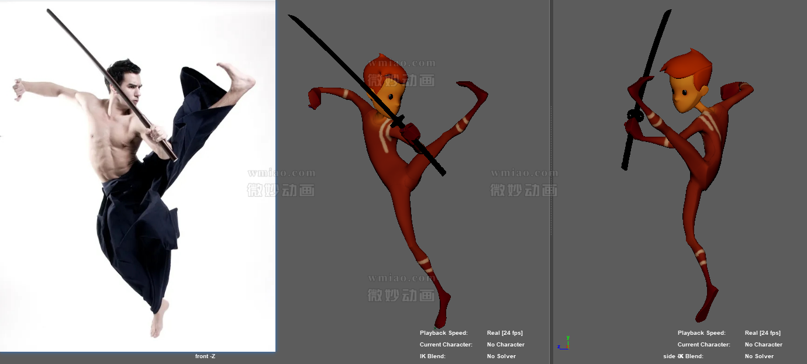This screenshot has height=364, width=807.
Task: Click the XYZ axis gizmo in side view
Action: pos(563,343)
